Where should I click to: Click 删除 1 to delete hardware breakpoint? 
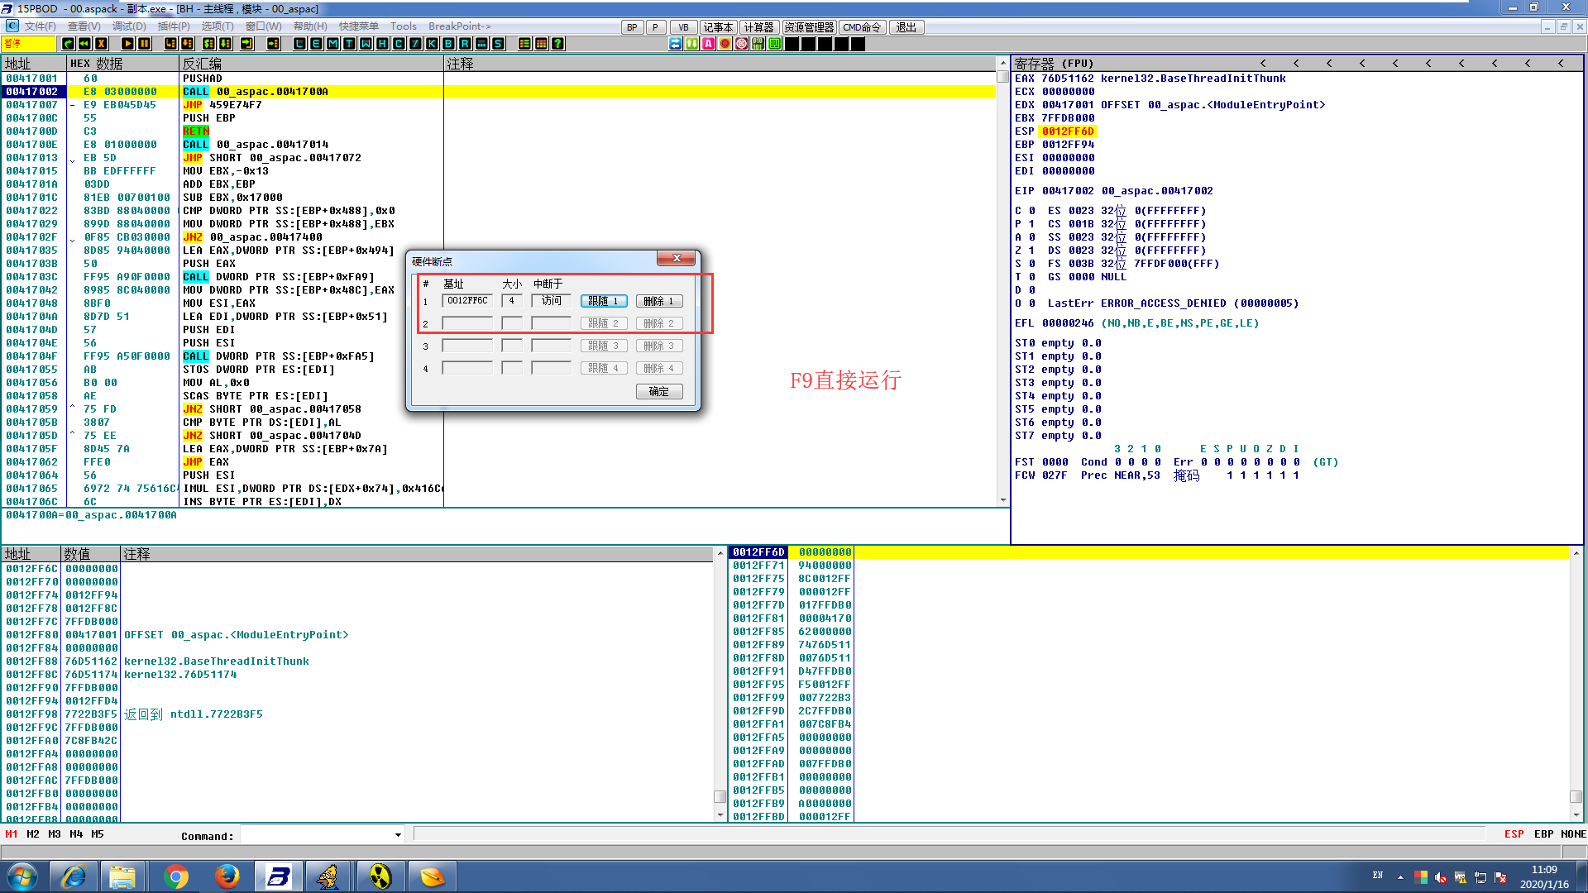[x=659, y=301]
